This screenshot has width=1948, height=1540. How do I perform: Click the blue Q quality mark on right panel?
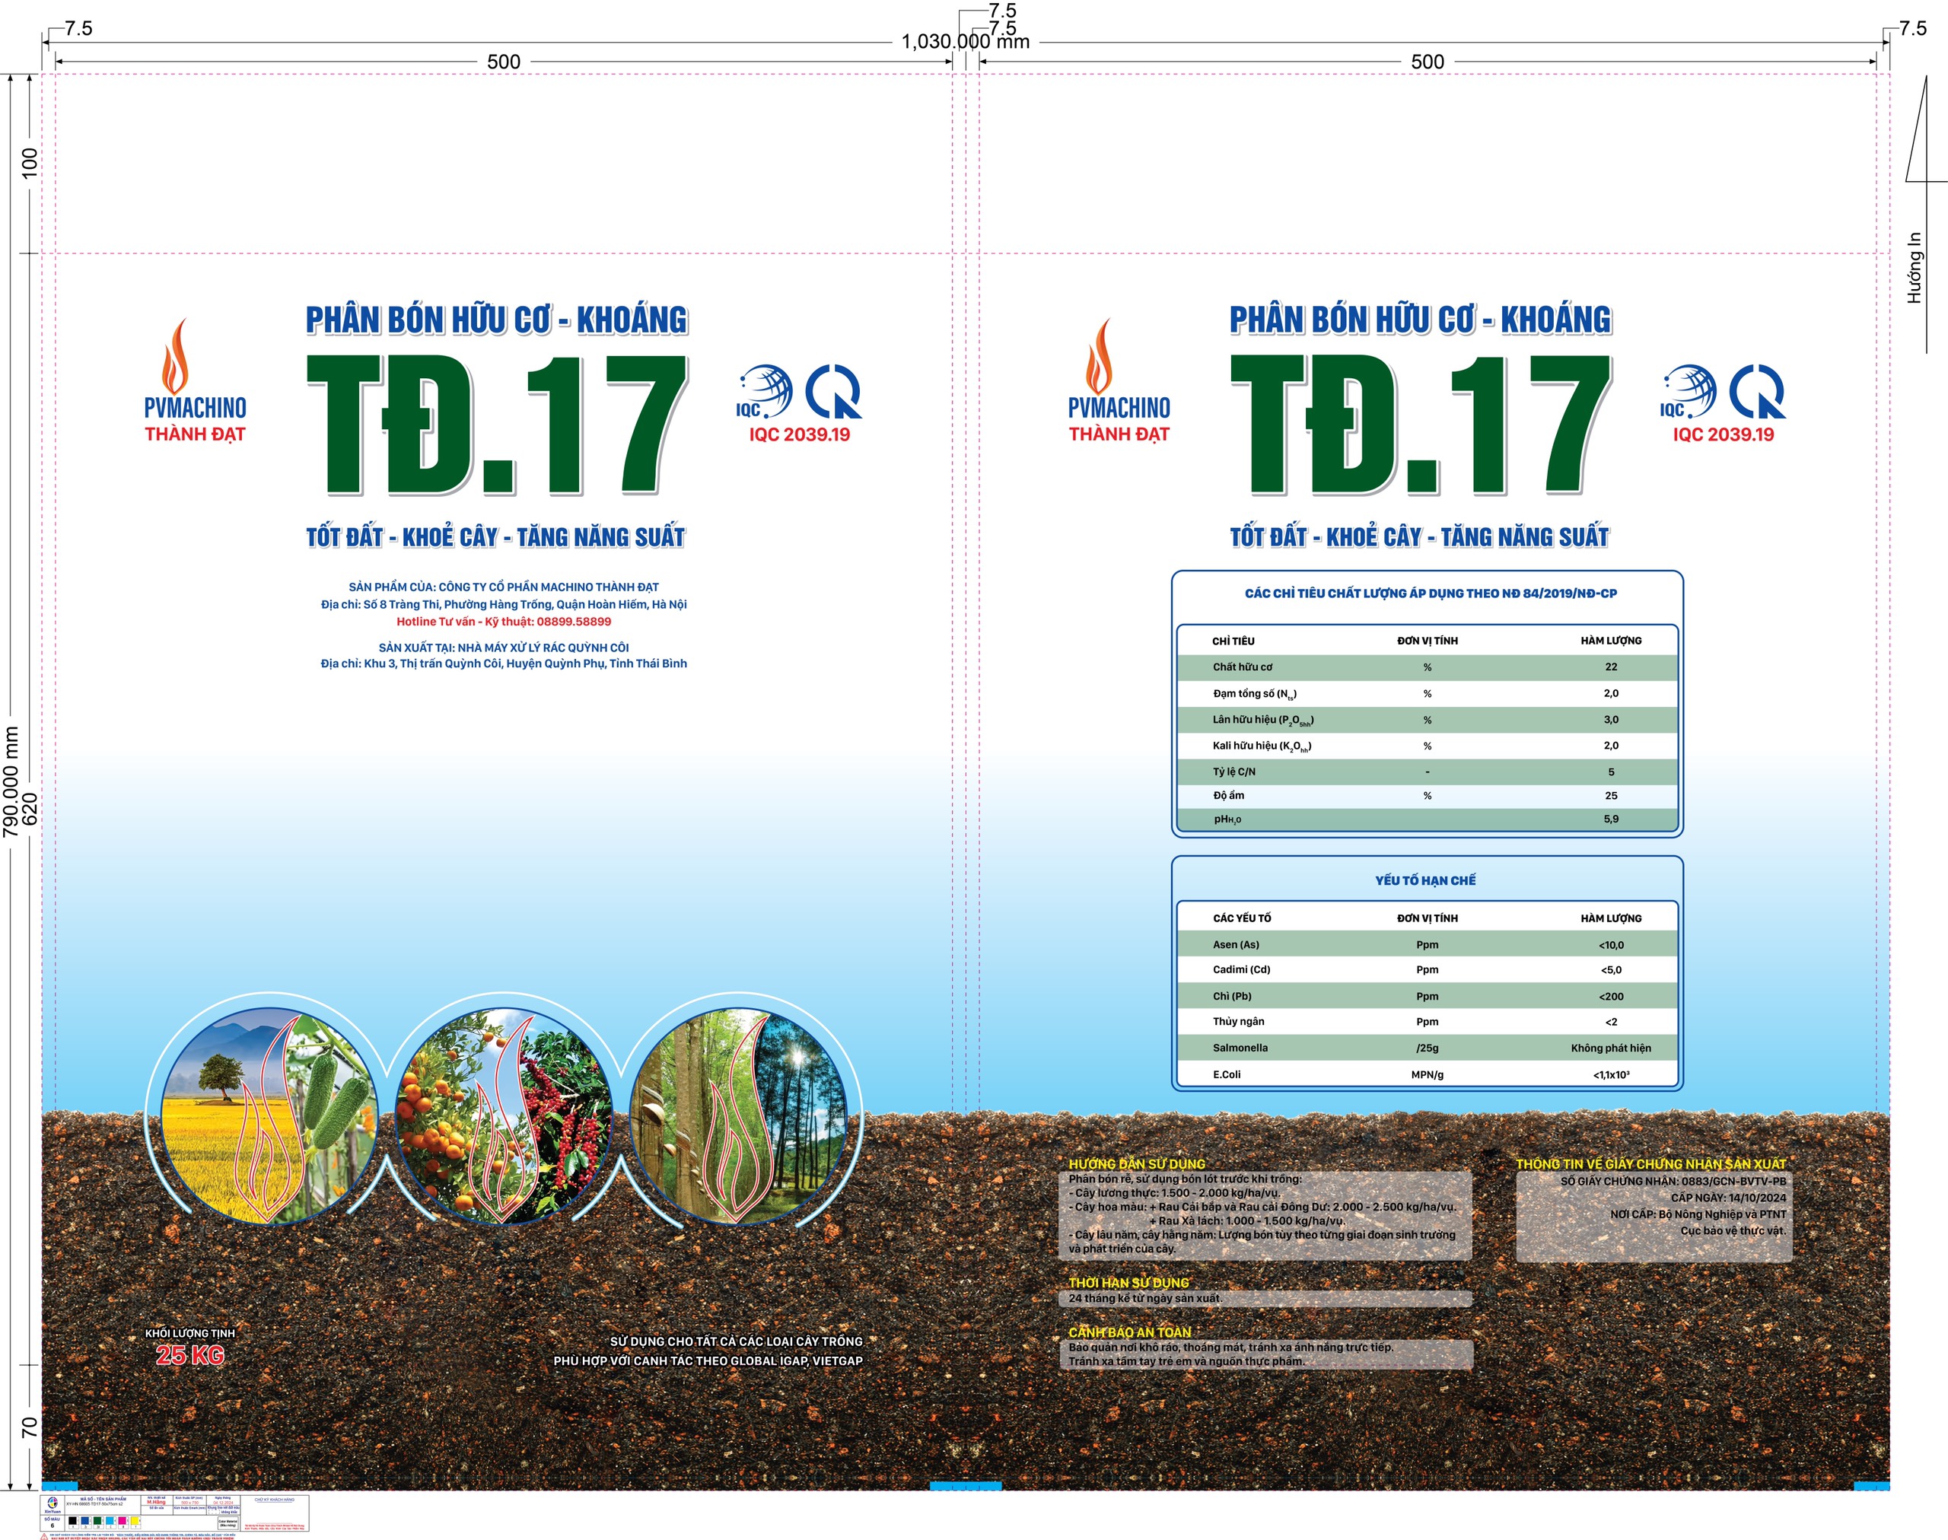[1756, 391]
